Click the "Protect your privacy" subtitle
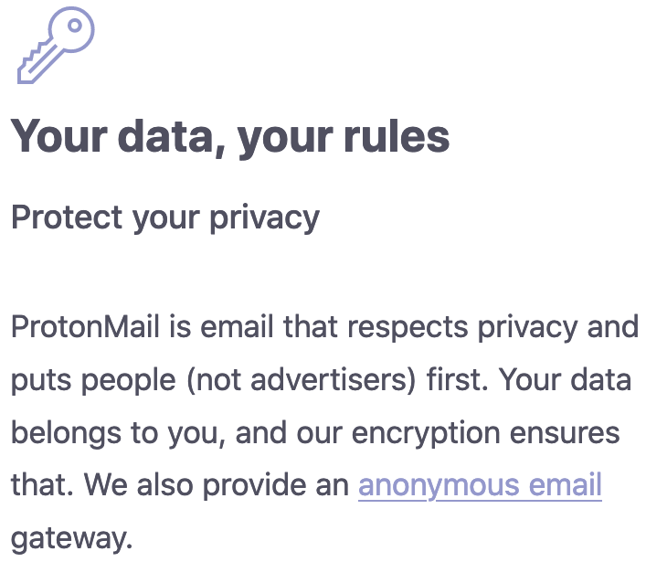646x562 pixels. click(165, 218)
